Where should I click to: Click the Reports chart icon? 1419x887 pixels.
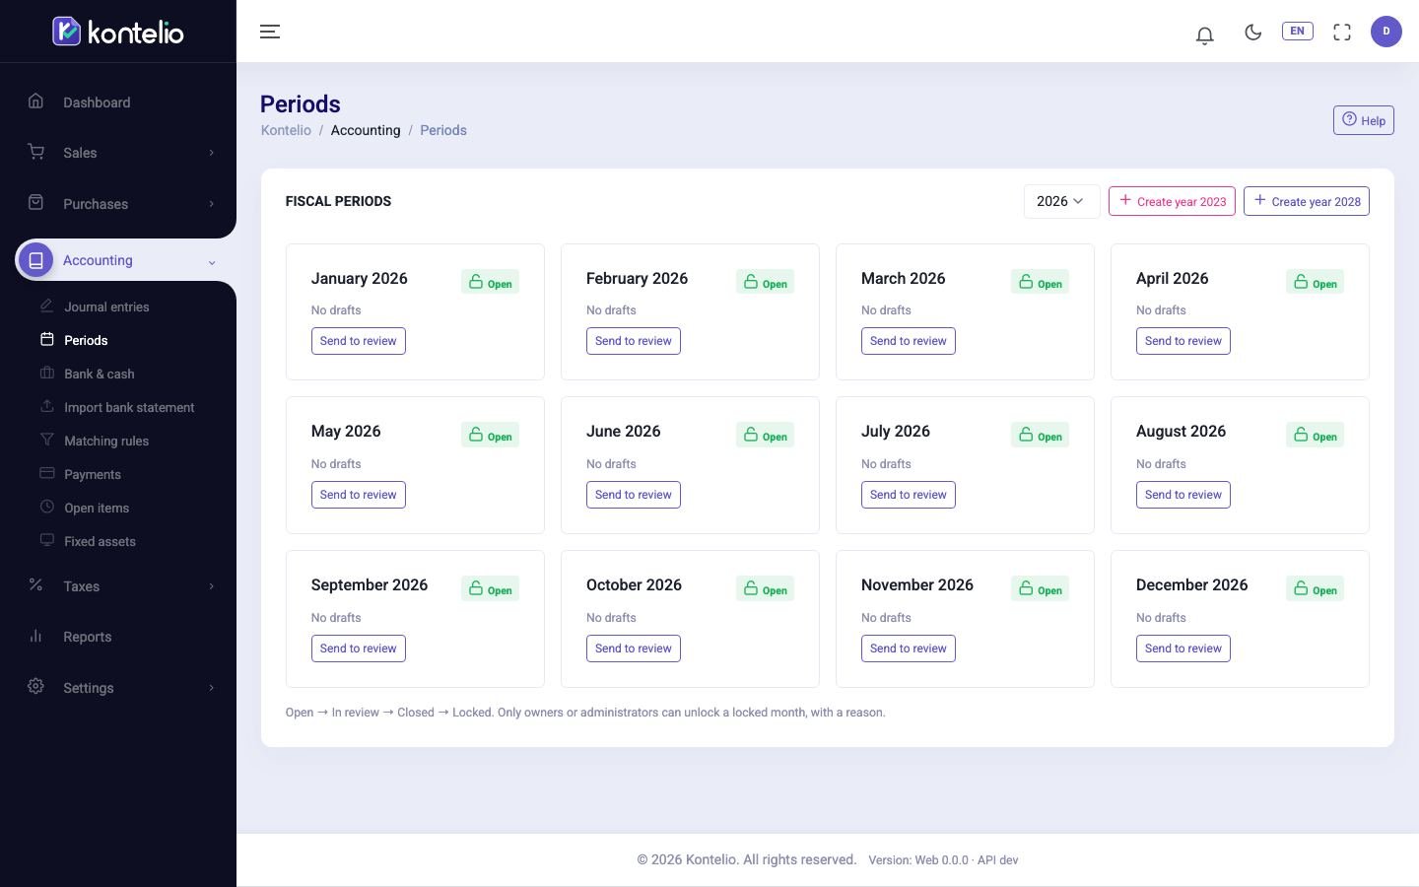click(x=35, y=636)
